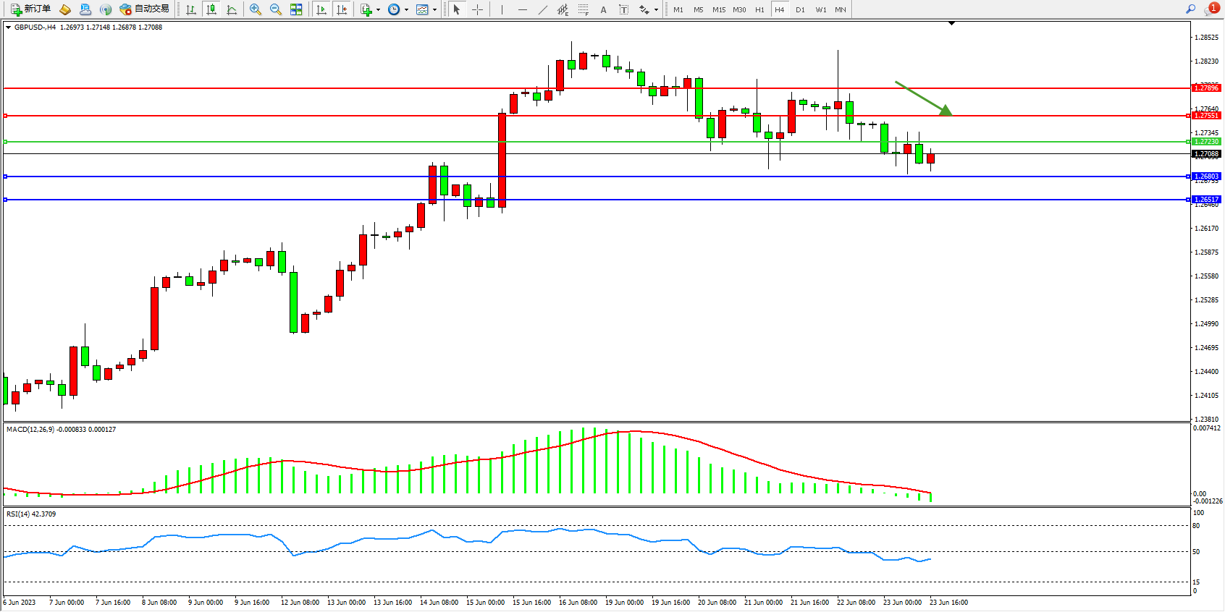Pick the trendline drawing tool
The image size is (1225, 612).
pos(543,9)
